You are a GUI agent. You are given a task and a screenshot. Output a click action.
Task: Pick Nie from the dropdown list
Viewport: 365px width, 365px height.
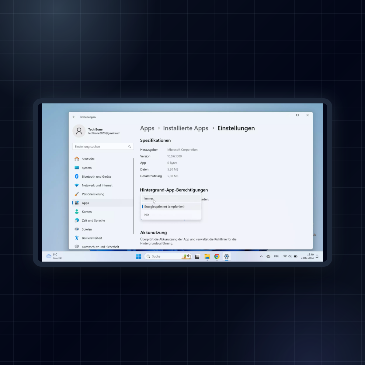tap(171, 215)
